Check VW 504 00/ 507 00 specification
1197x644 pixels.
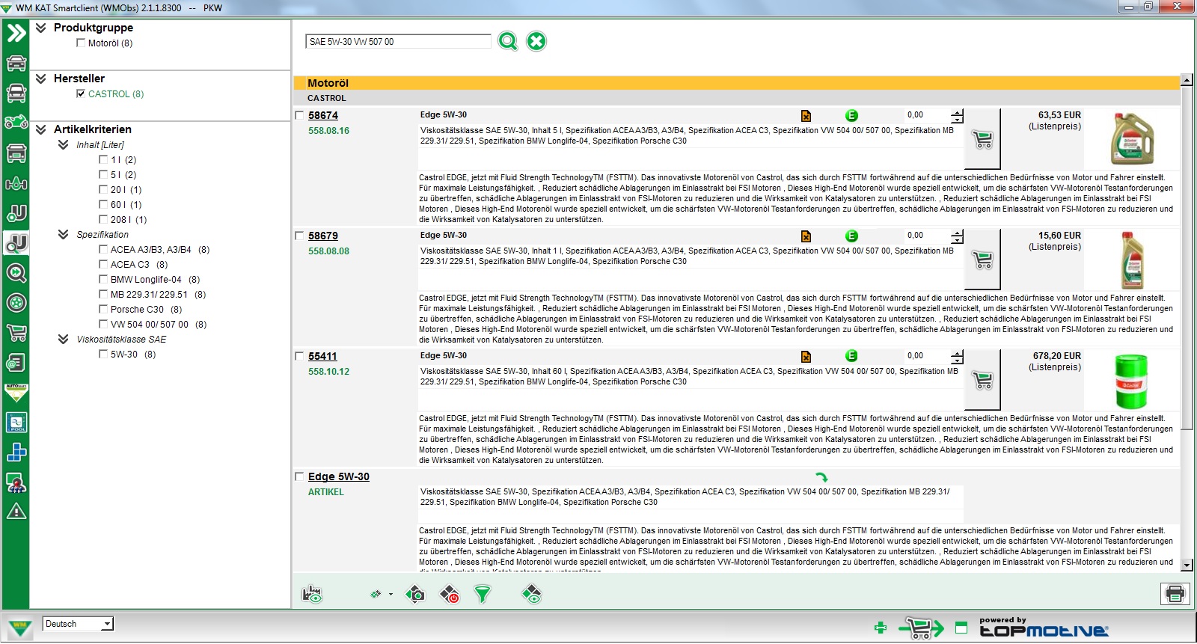point(103,325)
